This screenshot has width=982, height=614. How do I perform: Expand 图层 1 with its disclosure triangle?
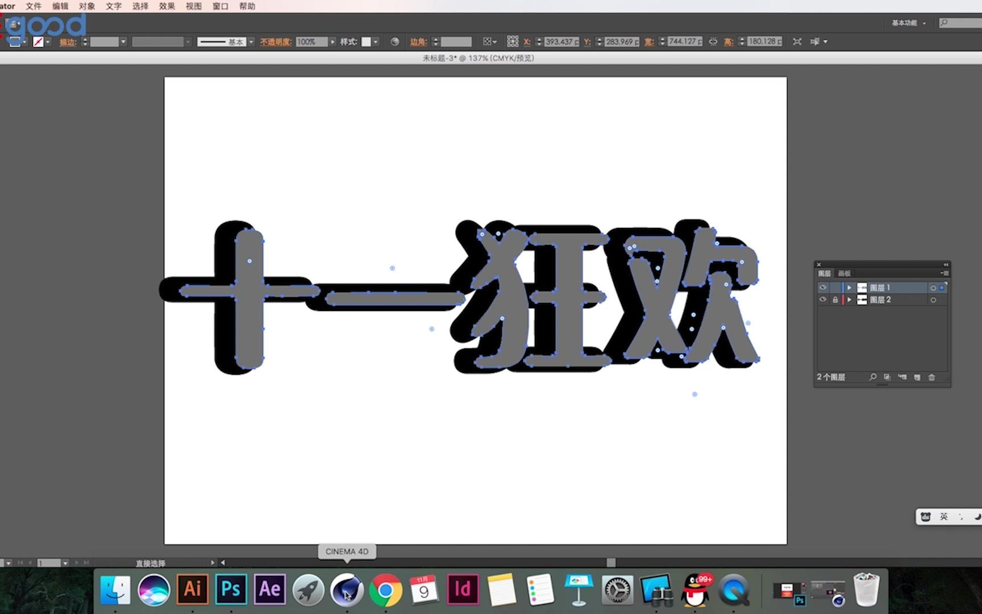click(x=849, y=288)
